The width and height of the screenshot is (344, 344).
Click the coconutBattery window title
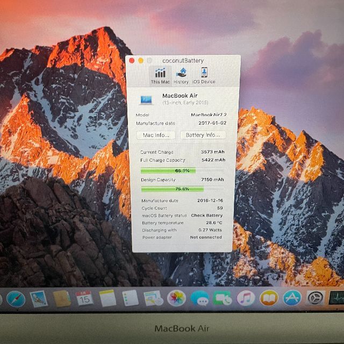point(183,61)
